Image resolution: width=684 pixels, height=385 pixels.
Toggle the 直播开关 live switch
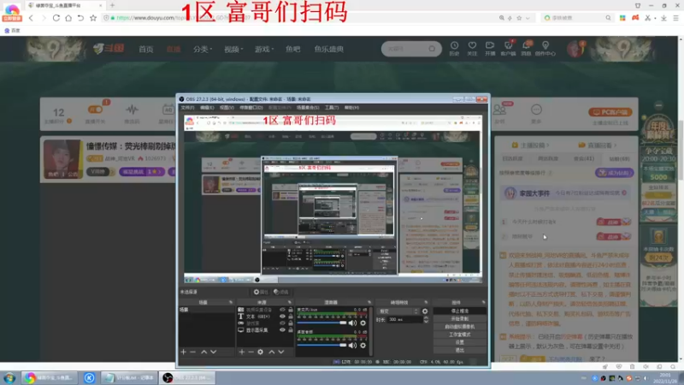tap(95, 110)
